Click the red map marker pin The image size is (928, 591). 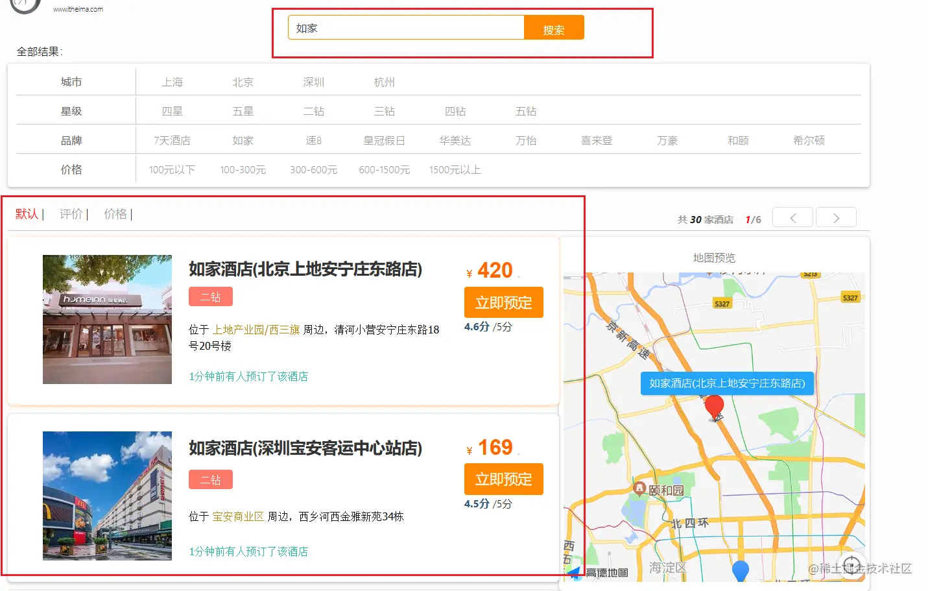(715, 407)
